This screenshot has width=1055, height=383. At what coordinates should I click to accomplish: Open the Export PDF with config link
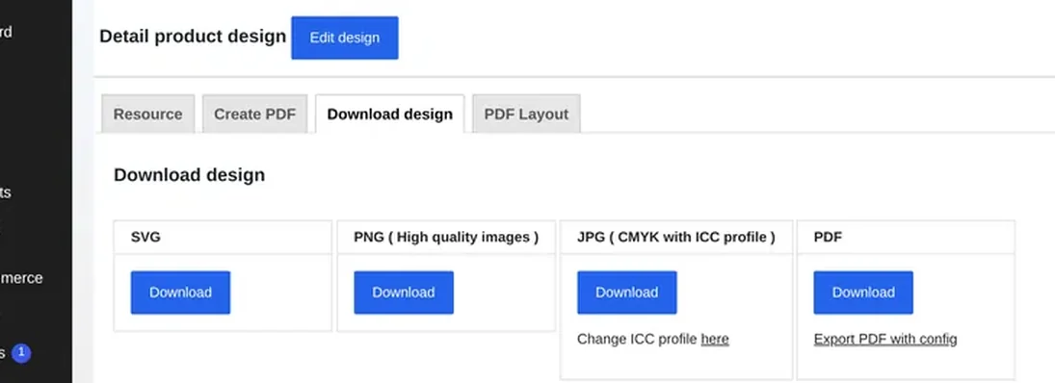pyautogui.click(x=885, y=340)
